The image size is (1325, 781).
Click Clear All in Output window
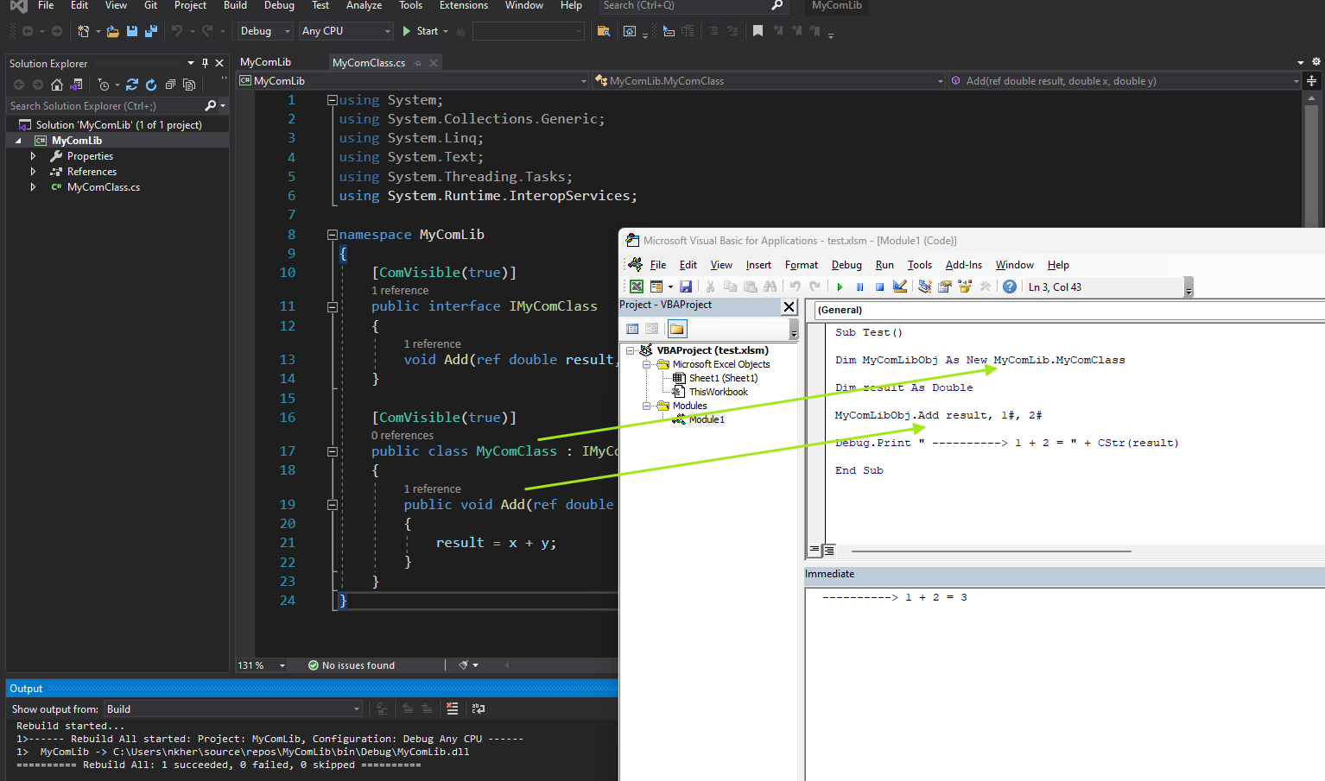coord(452,709)
